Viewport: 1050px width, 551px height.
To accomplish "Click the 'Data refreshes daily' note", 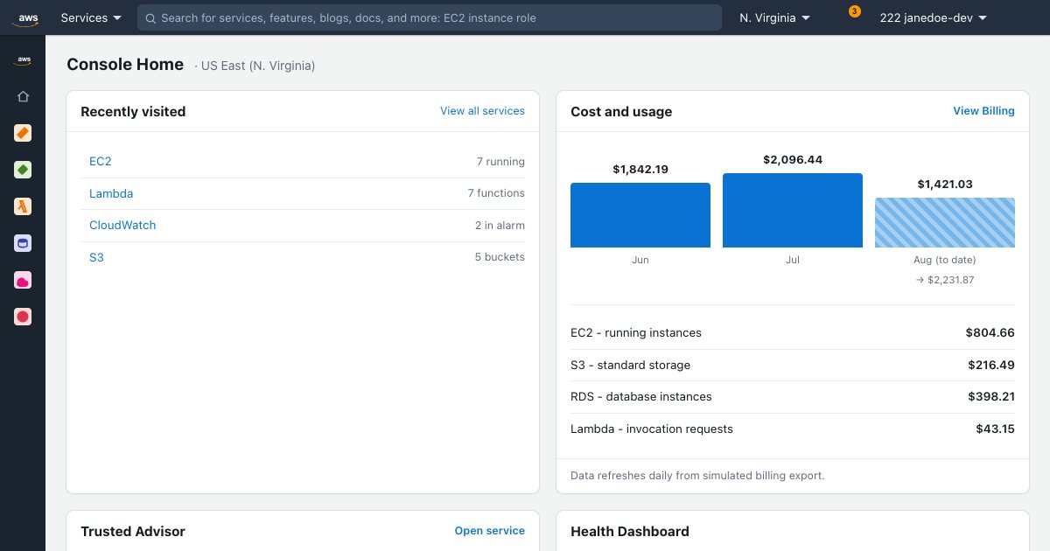I will point(697,476).
